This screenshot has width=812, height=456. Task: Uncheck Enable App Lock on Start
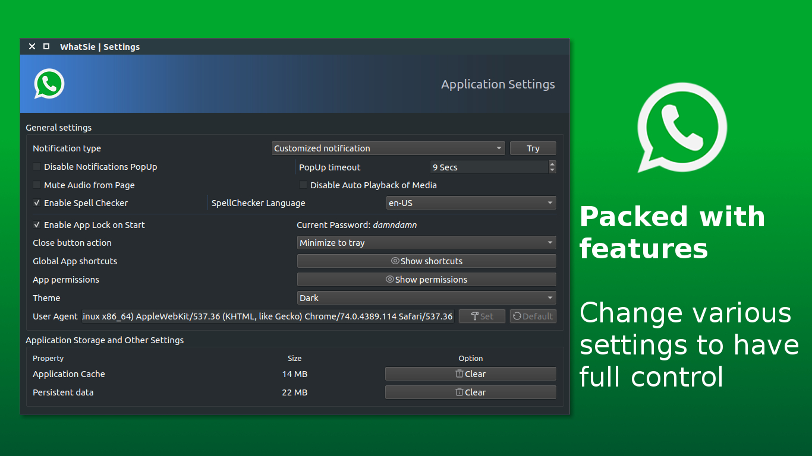37,225
